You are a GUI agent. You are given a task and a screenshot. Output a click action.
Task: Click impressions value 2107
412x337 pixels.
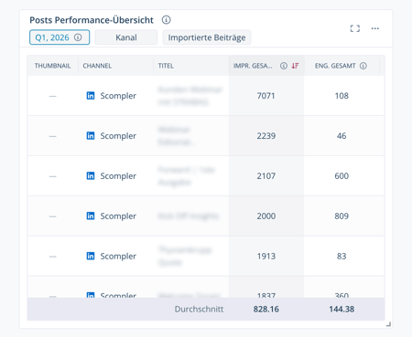(266, 176)
